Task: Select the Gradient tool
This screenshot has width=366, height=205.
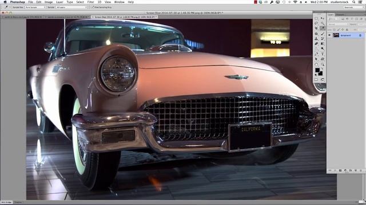Action: pos(323,43)
